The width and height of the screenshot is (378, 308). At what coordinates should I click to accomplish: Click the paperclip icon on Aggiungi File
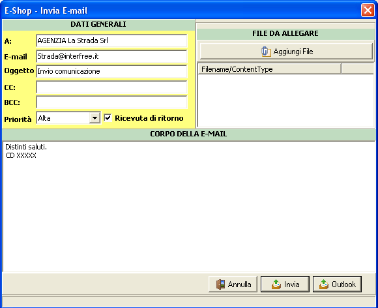click(266, 52)
